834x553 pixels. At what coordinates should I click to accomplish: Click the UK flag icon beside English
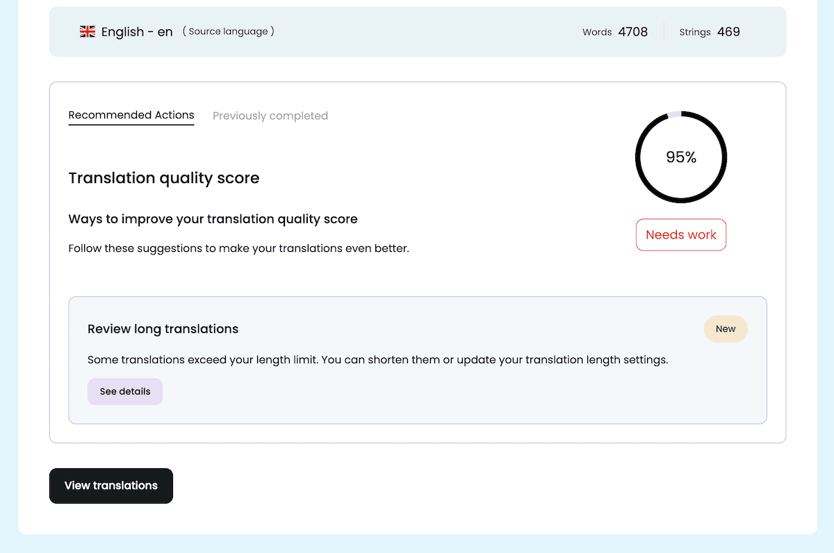click(x=88, y=31)
